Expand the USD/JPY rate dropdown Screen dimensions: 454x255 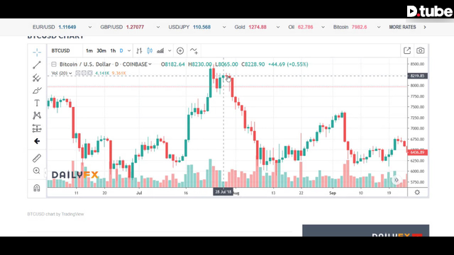click(224, 27)
